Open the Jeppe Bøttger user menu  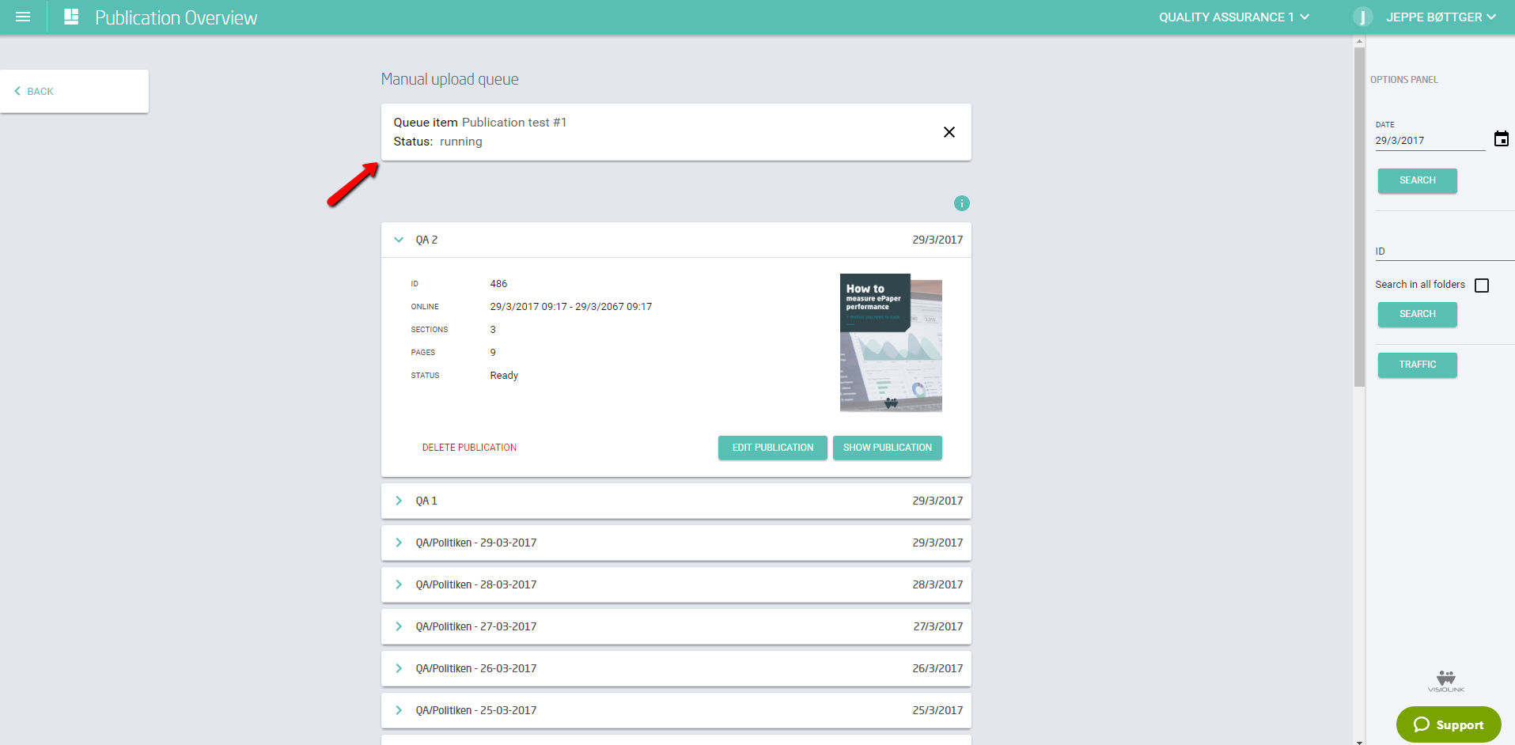1440,17
